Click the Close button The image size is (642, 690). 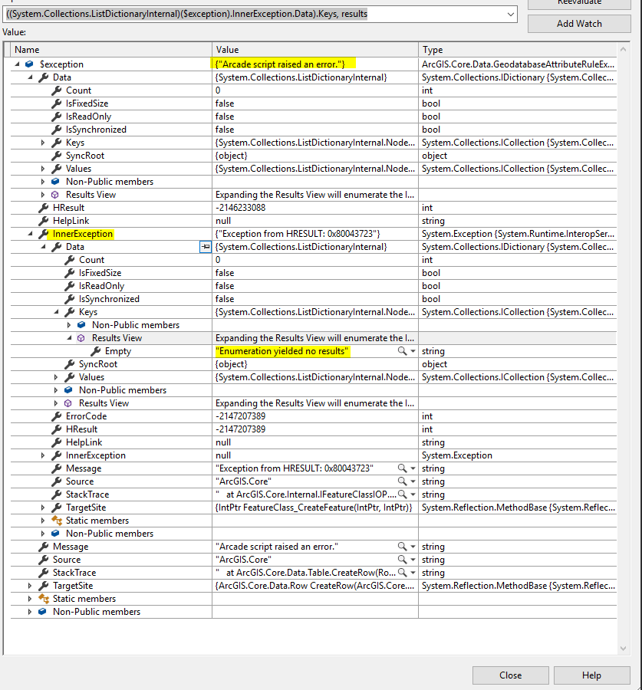click(510, 675)
